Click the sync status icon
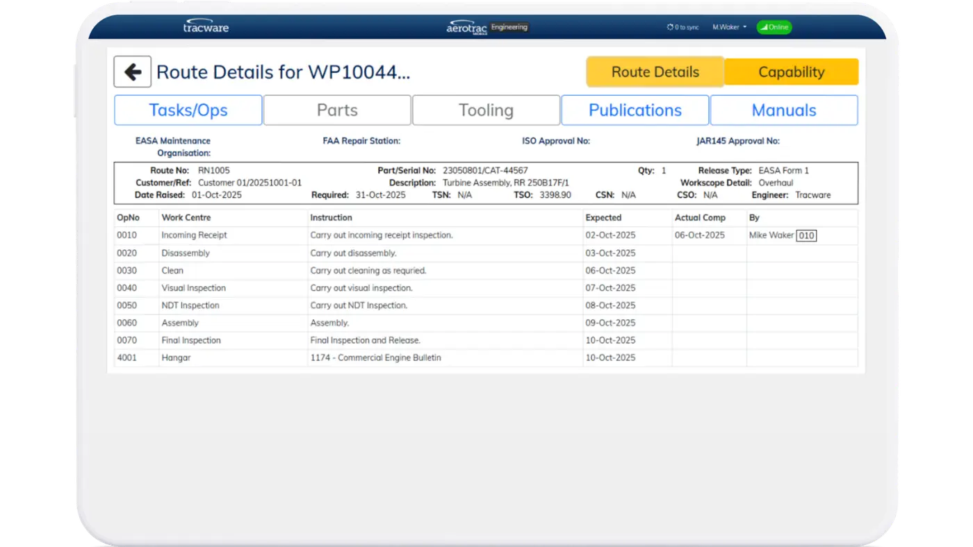Viewport: 973px width, 547px height. pyautogui.click(x=670, y=27)
